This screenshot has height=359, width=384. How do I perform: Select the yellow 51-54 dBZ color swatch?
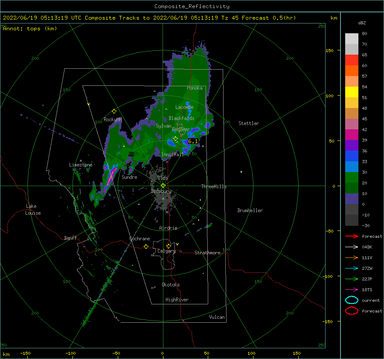pyautogui.click(x=352, y=92)
